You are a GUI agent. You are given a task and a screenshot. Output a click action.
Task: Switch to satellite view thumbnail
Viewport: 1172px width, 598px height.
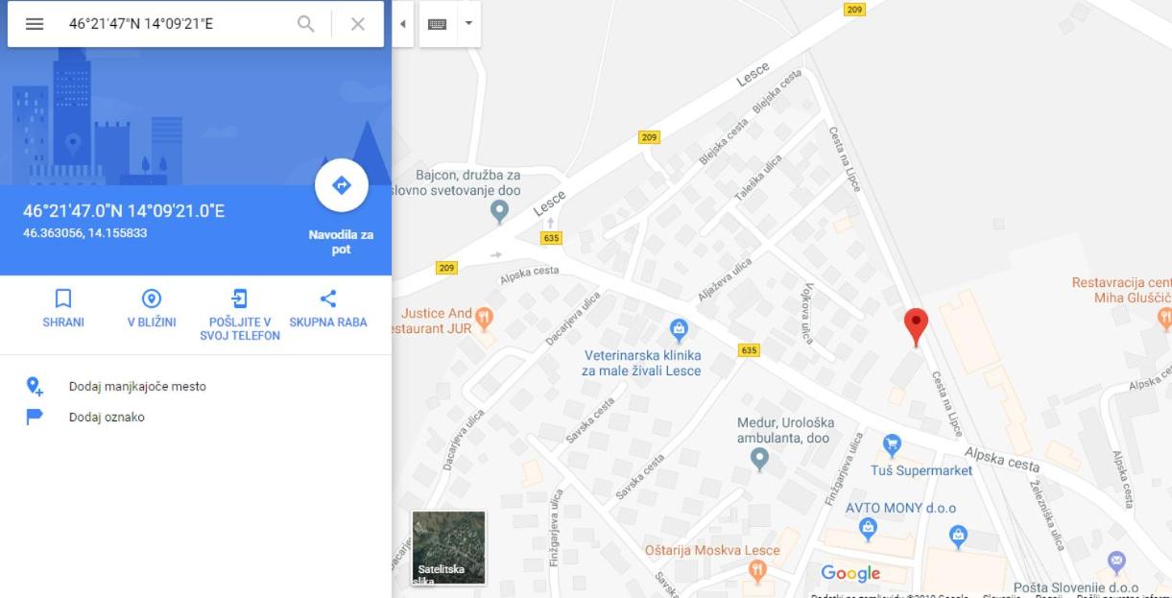pyautogui.click(x=448, y=547)
